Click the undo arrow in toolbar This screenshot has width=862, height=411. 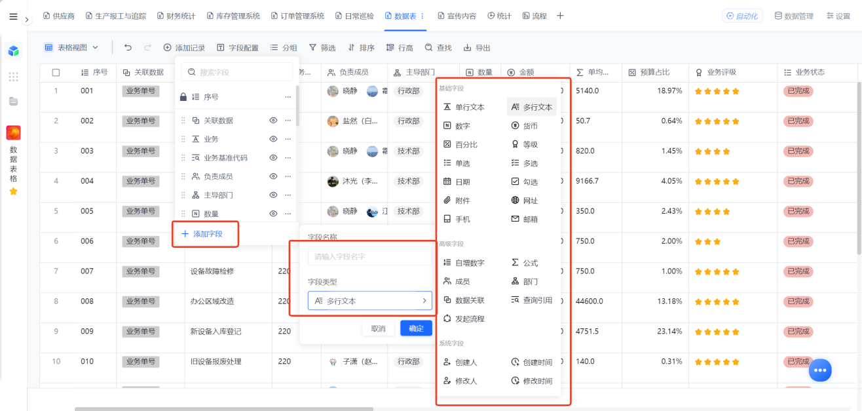point(128,47)
